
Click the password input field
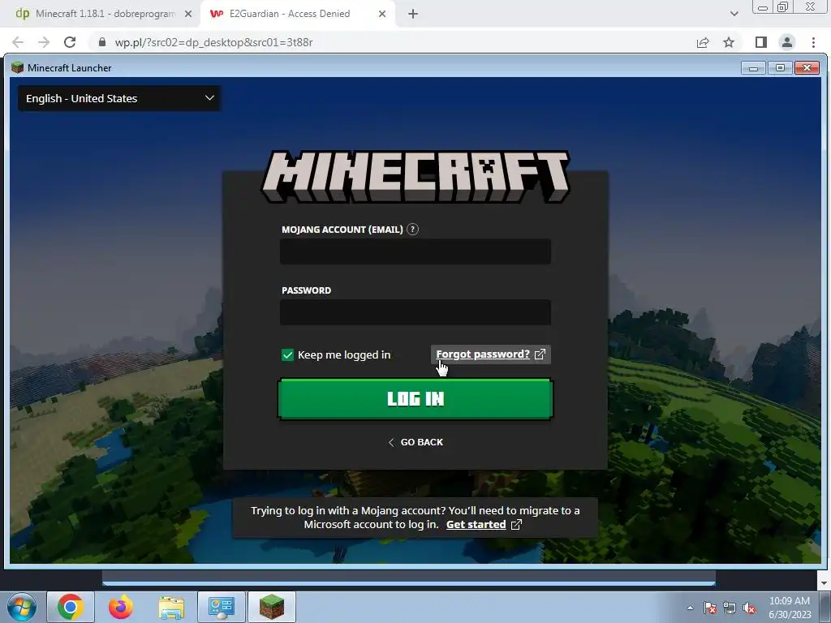click(x=415, y=312)
